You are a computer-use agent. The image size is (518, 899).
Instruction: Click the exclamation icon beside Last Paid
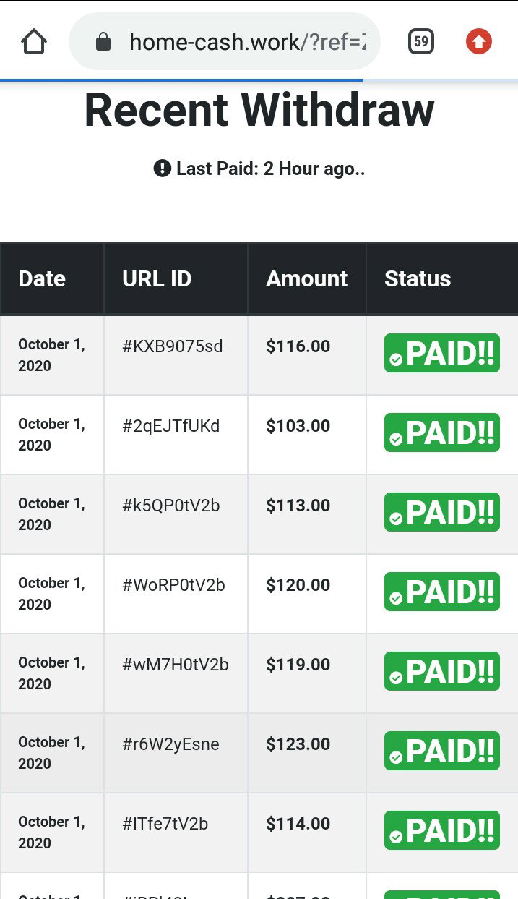(163, 169)
